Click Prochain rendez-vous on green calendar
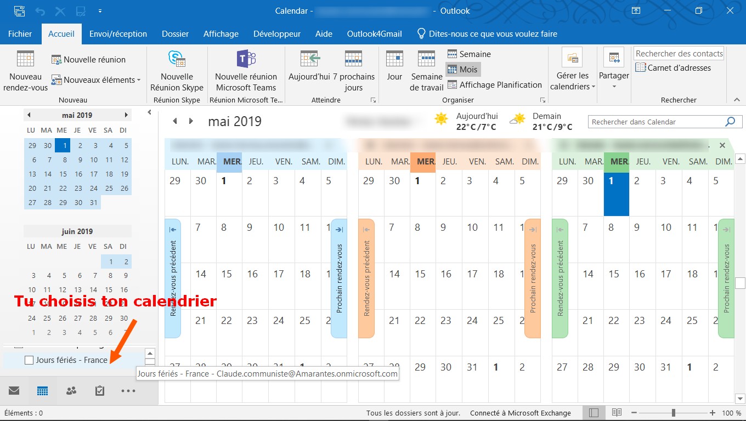Viewport: 746px width, 421px height. 726,278
